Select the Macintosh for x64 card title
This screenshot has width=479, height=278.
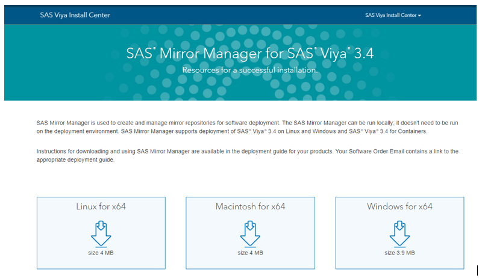point(250,206)
